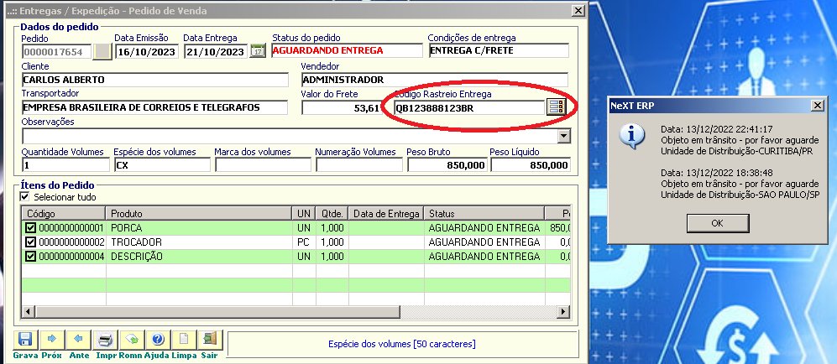The width and height of the screenshot is (837, 364).
Task: Click the Espécie dos volumes field
Action: 162,165
